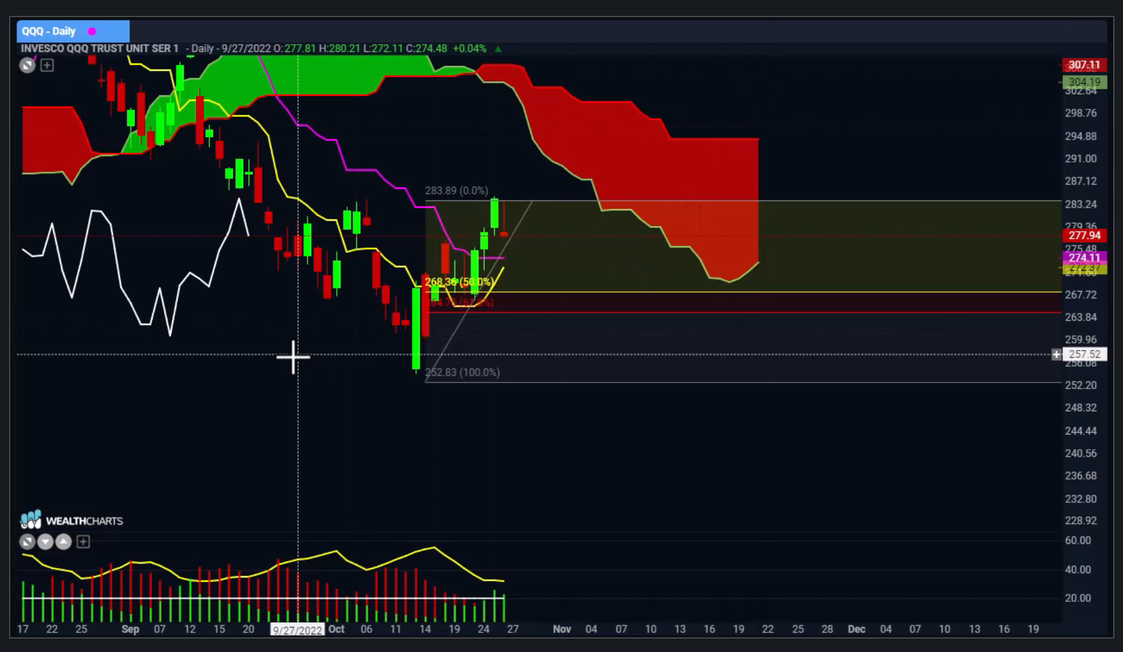Click the plus box icon atop price pane
Viewport: 1123px width, 652px height.
pyautogui.click(x=47, y=65)
